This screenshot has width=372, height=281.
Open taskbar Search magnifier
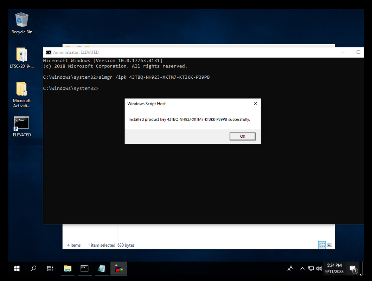click(x=33, y=268)
